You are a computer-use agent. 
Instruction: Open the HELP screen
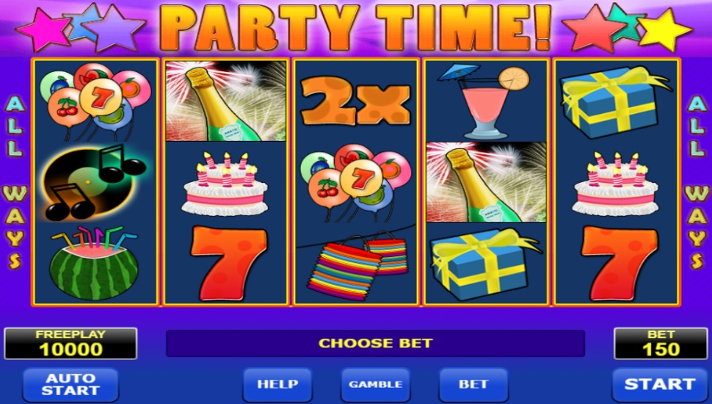click(277, 384)
